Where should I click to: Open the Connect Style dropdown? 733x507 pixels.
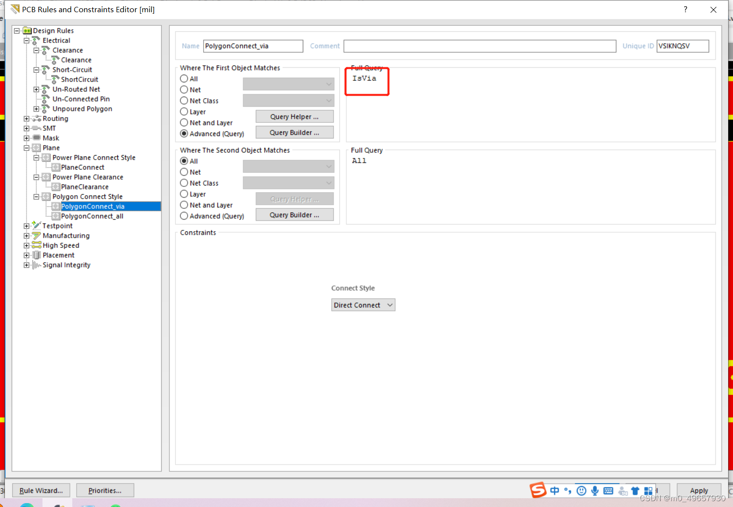(x=363, y=305)
